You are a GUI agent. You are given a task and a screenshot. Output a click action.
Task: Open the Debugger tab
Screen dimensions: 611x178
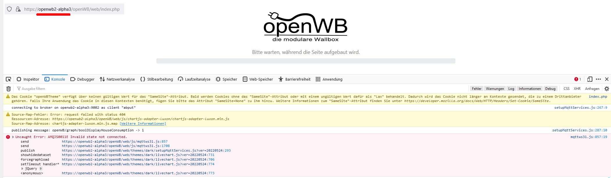(x=83, y=79)
